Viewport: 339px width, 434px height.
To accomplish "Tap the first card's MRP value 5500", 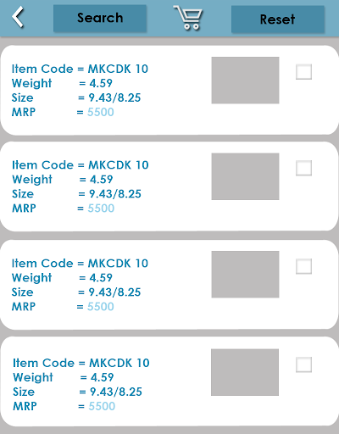I will tap(101, 112).
